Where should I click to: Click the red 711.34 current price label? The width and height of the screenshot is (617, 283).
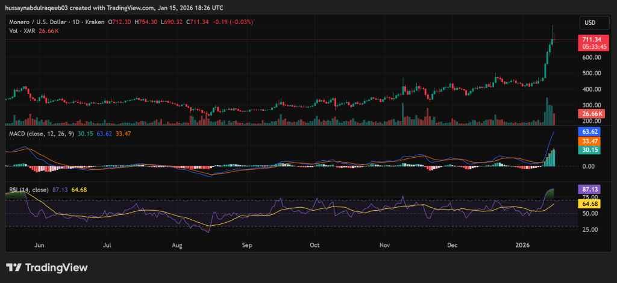coord(589,42)
